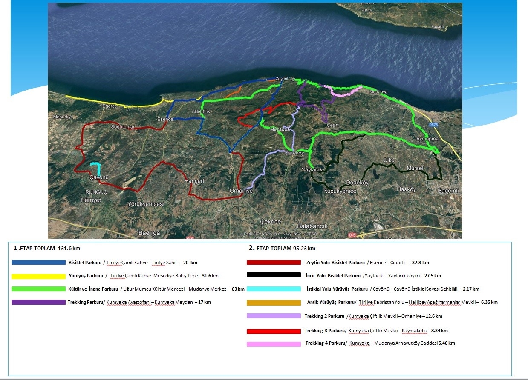Pick the purple Trekking Parkuru legend swatch
This screenshot has height=380, width=528.
click(38, 303)
